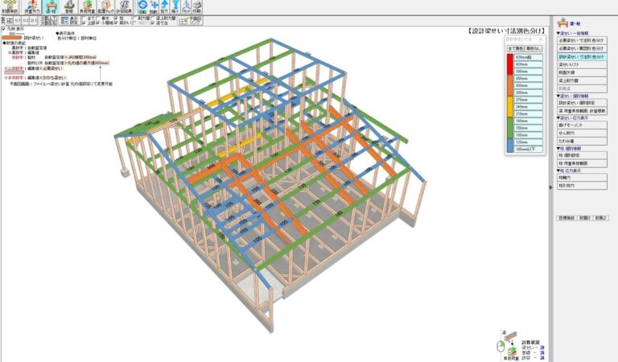The image size is (618, 362).
Task: Click the side panel collapse arrow
Action: tap(551, 187)
